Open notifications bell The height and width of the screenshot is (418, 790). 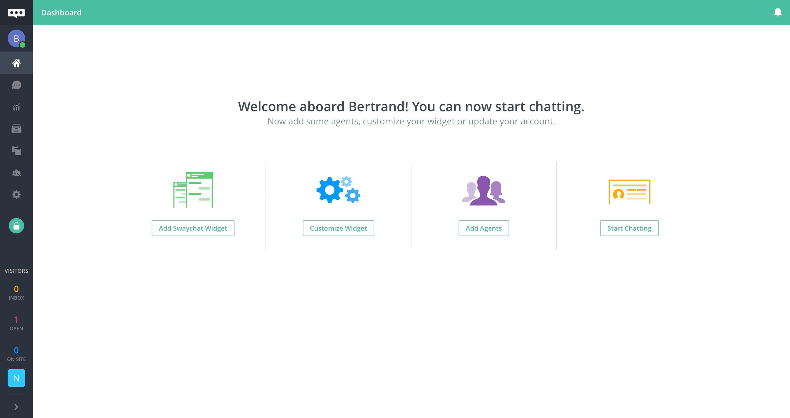pos(777,12)
